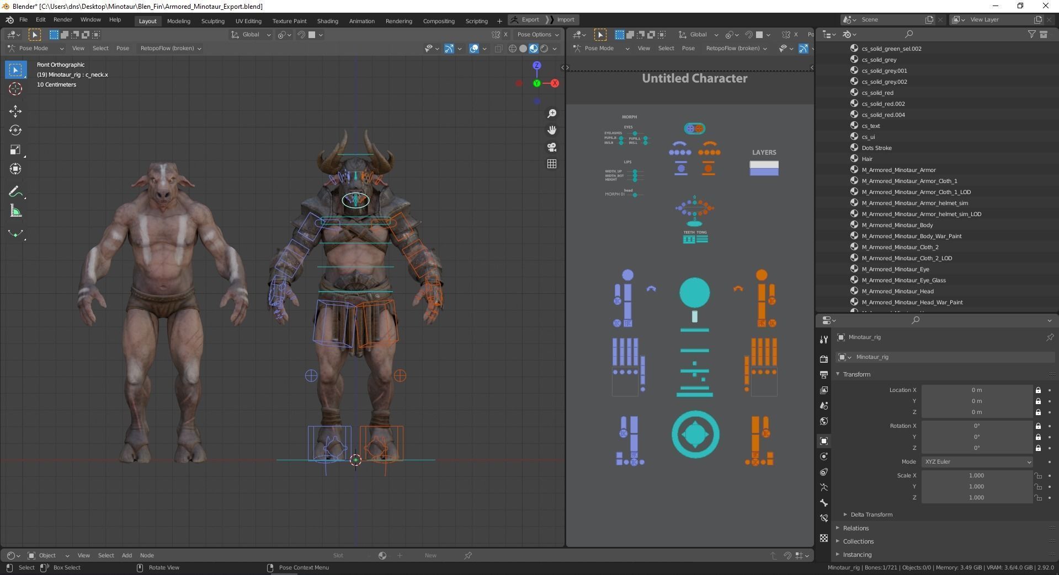Select the Rotate tool

[x=15, y=131]
